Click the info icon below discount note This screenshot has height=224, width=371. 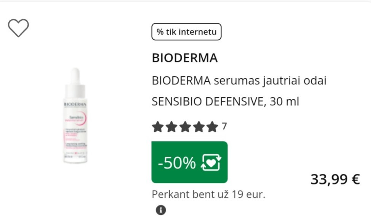(161, 210)
